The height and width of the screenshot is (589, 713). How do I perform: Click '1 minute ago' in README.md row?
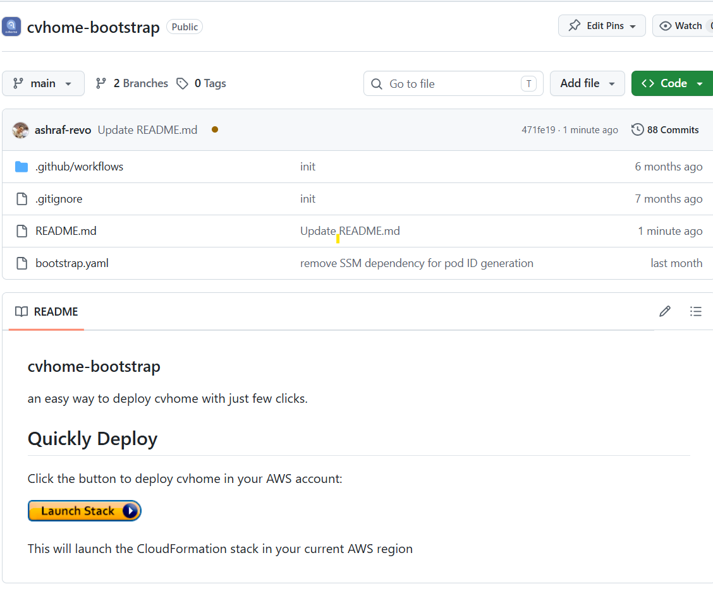(x=670, y=231)
